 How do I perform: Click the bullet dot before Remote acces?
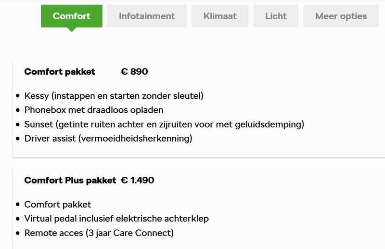(x=18, y=234)
